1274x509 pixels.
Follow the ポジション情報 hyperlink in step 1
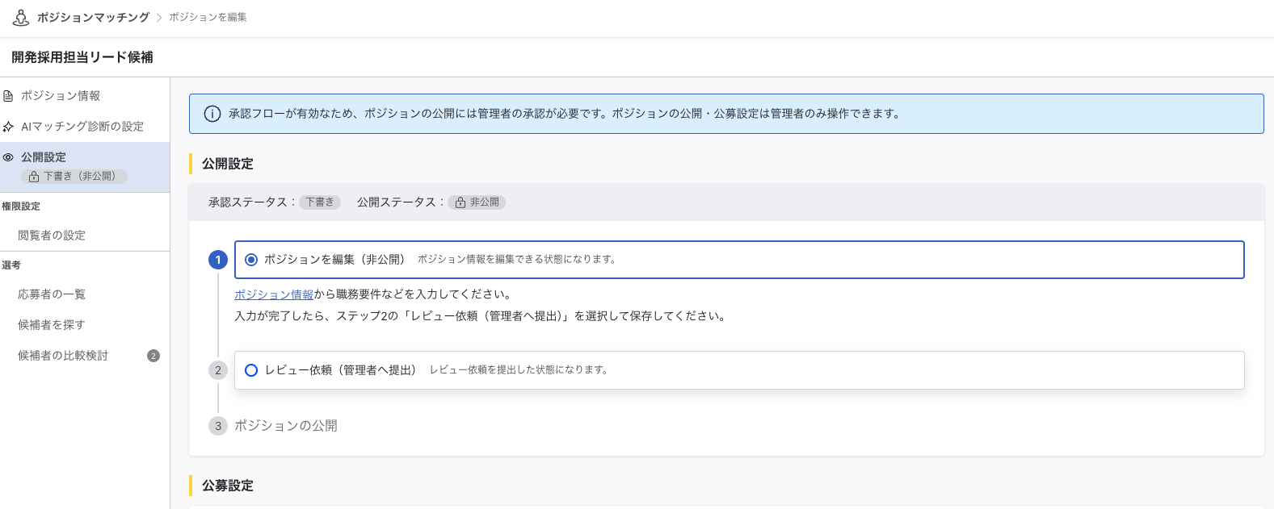[274, 294]
